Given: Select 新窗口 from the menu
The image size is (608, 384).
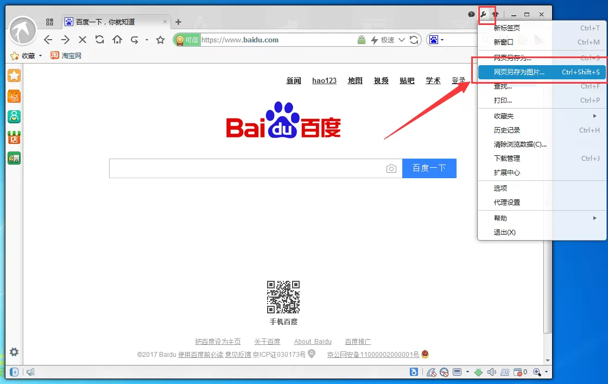Looking at the screenshot, I should coord(542,42).
